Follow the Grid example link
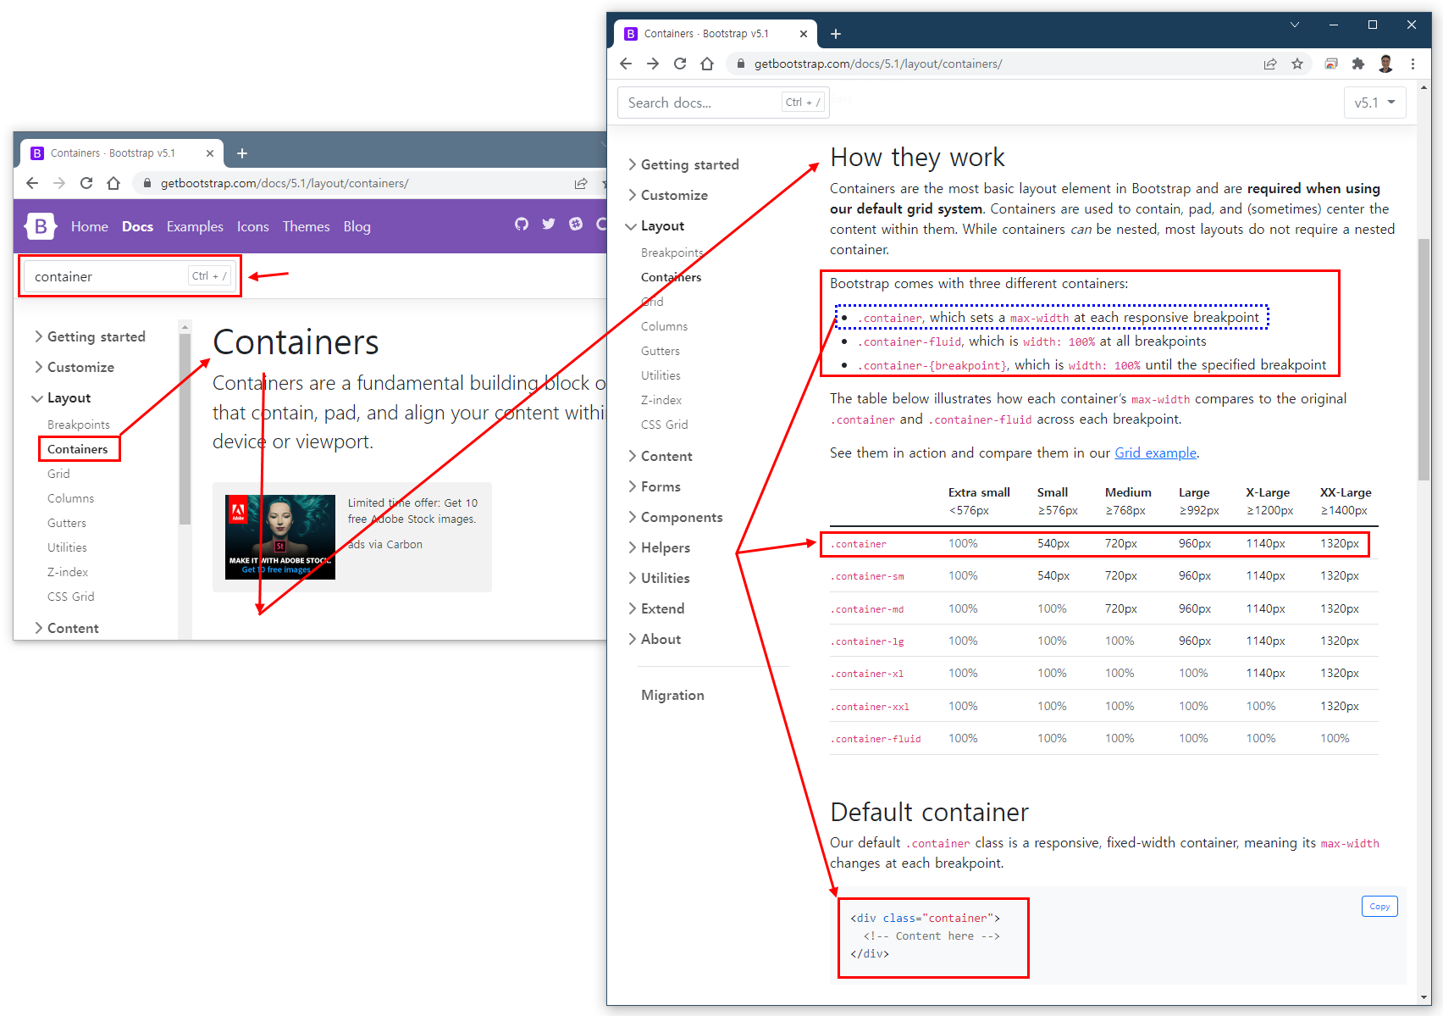 click(x=1155, y=452)
